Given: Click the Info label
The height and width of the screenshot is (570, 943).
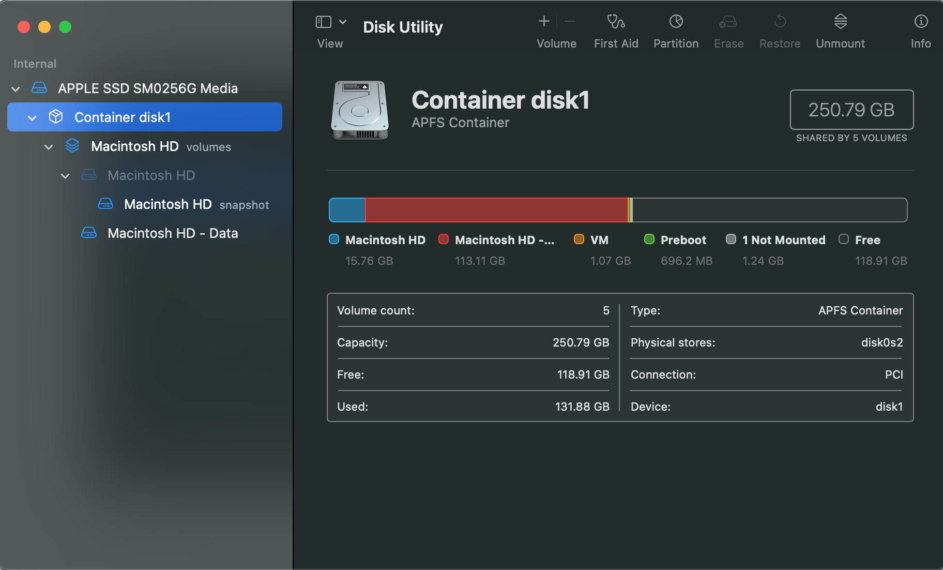Looking at the screenshot, I should [921, 43].
